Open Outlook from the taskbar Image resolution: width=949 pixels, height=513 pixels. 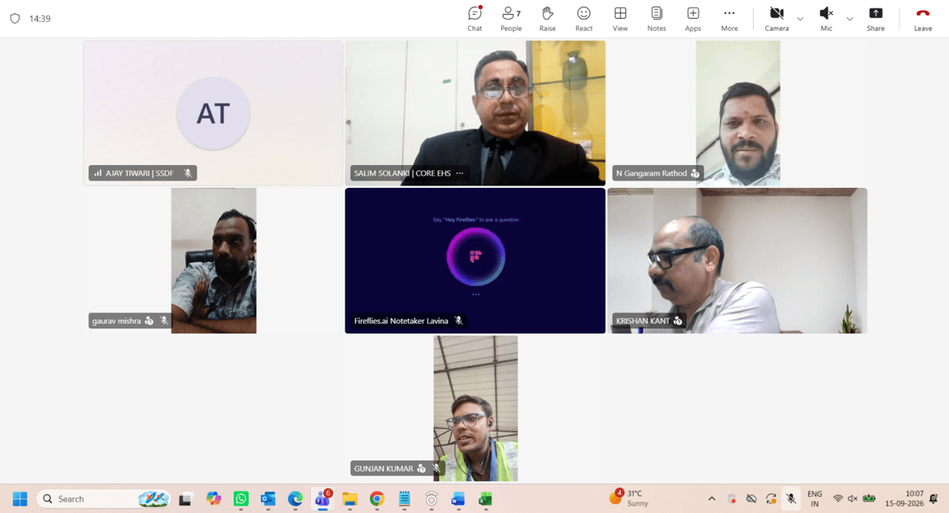268,498
